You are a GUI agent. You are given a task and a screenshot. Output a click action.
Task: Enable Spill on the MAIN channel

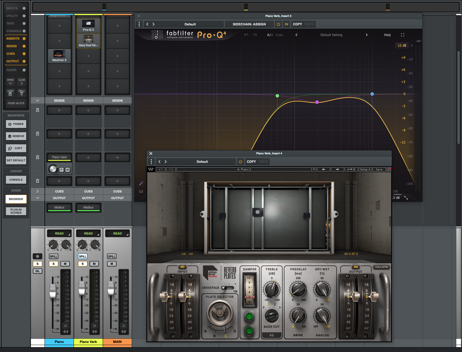click(x=112, y=256)
